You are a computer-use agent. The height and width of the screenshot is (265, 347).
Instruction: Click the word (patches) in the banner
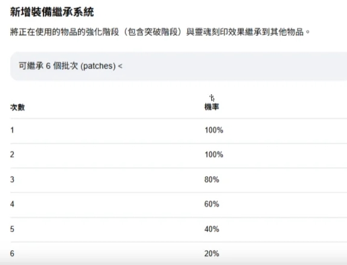point(98,66)
